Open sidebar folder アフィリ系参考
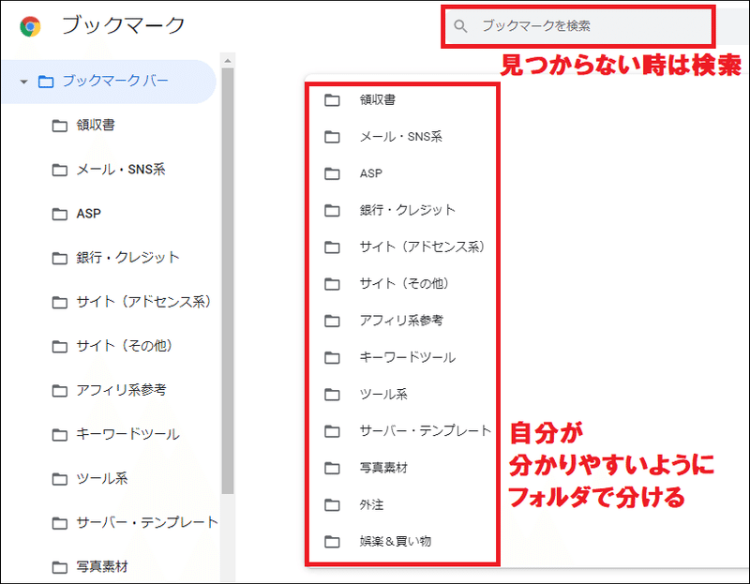This screenshot has height=584, width=750. [121, 390]
